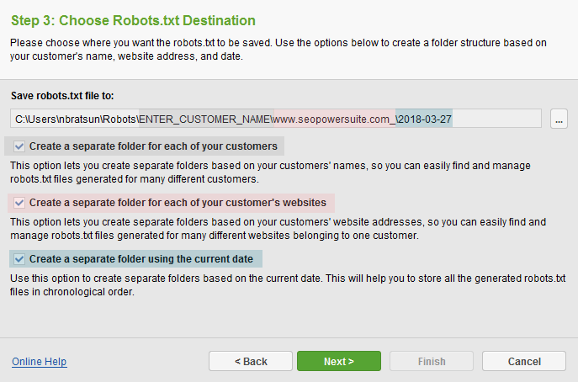Viewport: 578px width, 382px height.
Task: Uncheck separate folder for each customer checkbox
Action: (x=19, y=146)
